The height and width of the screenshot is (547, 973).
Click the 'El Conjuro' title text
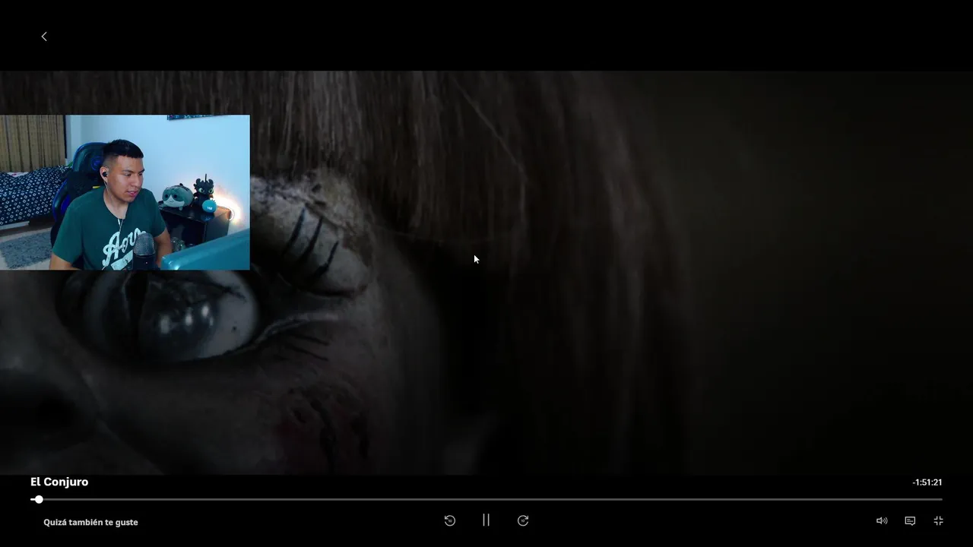tap(59, 482)
